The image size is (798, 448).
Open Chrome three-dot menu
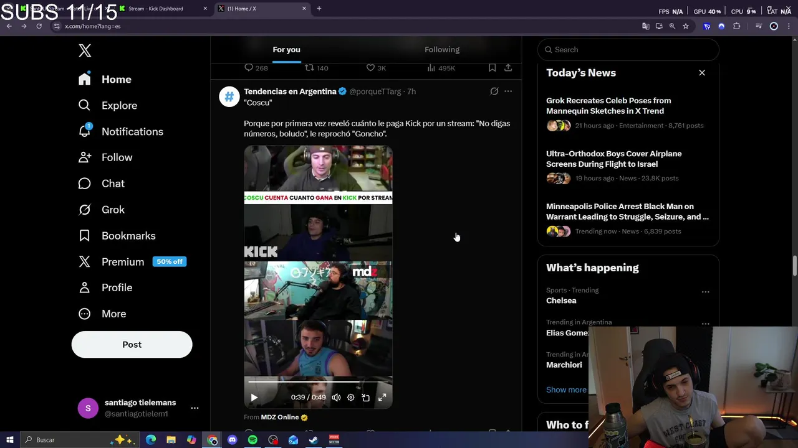(789, 26)
